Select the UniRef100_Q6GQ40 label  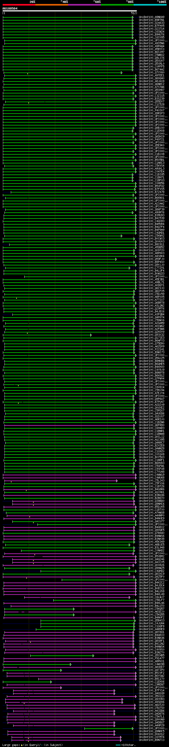click(151, 78)
